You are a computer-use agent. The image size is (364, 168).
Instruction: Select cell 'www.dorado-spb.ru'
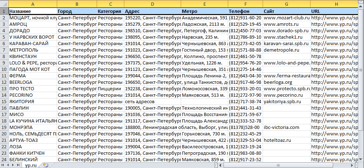click(286, 30)
